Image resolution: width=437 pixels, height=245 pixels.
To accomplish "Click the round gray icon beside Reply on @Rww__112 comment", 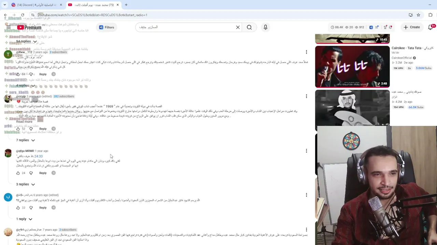I will 53,74.
